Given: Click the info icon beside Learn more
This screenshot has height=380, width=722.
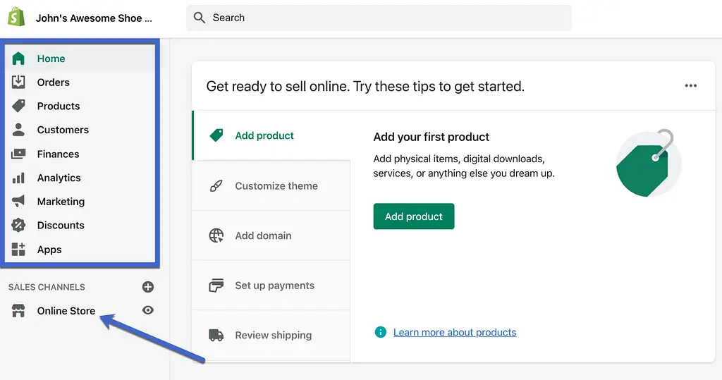Looking at the screenshot, I should (x=381, y=332).
